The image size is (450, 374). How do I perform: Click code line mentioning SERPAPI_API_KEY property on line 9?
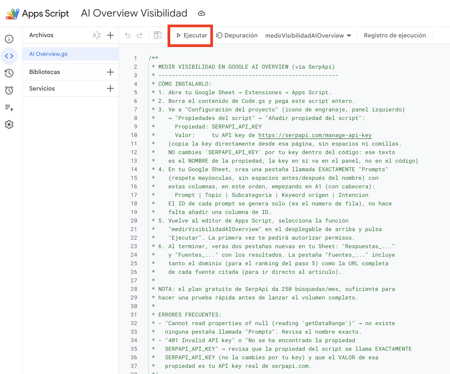click(207, 127)
